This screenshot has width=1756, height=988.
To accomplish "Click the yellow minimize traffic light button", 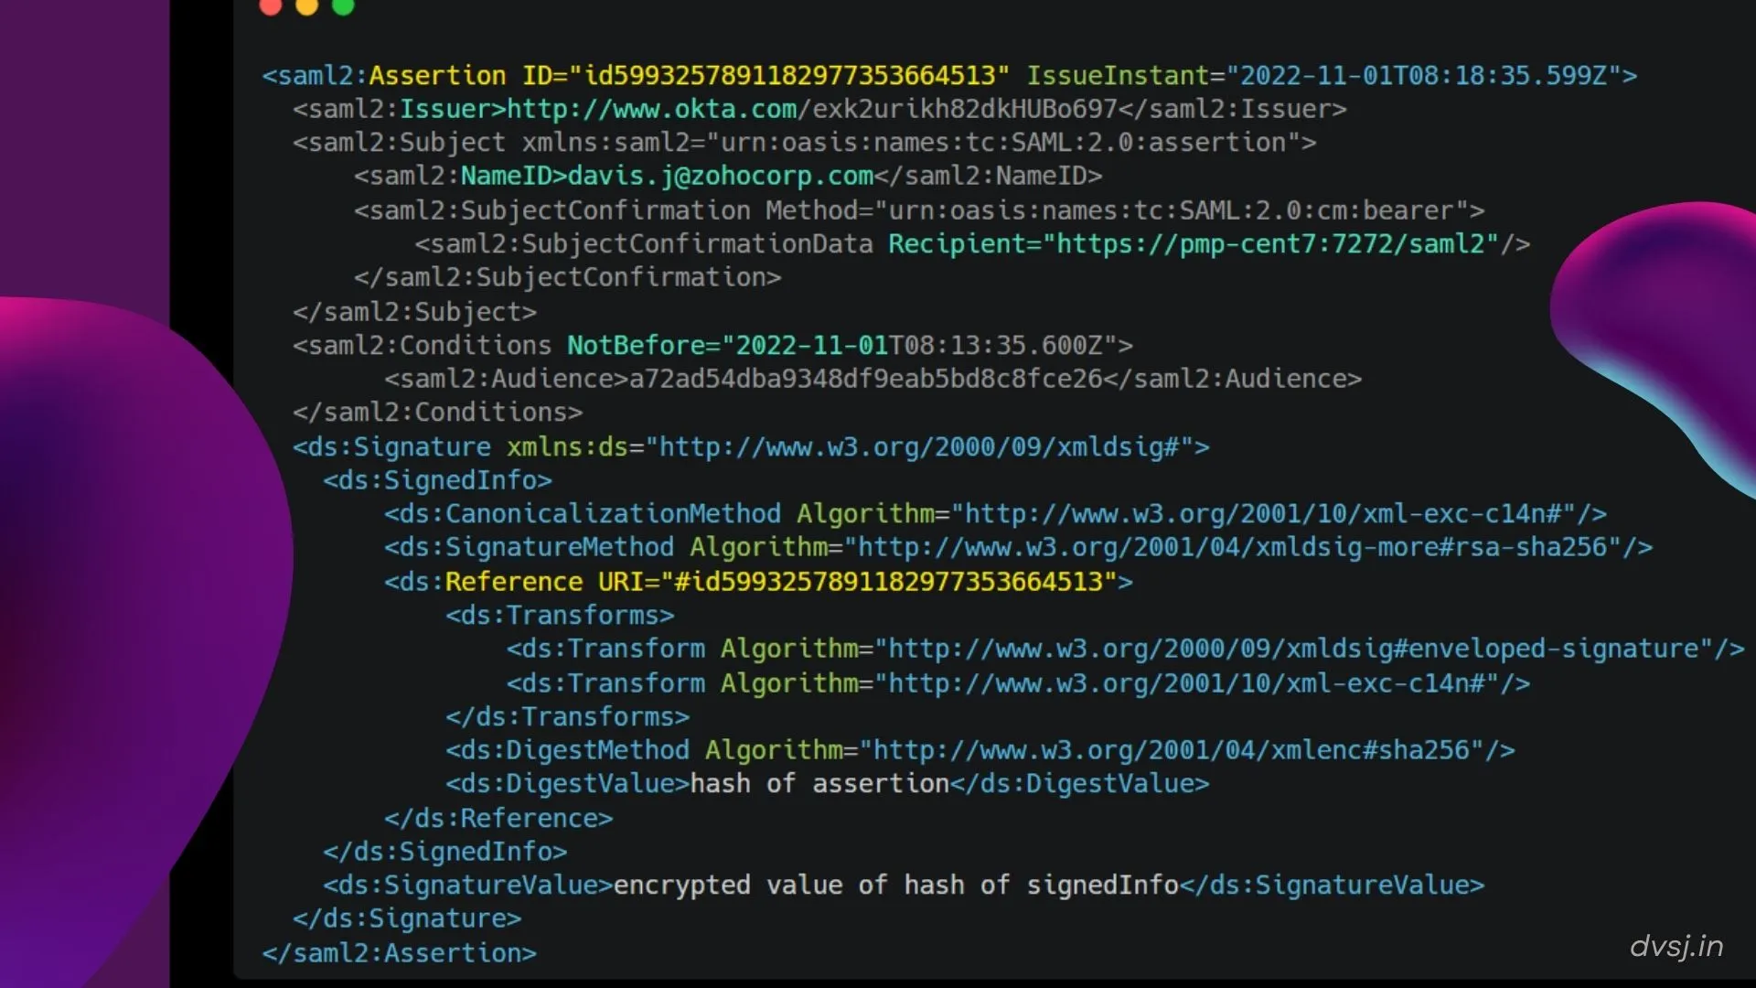I will pos(307,7).
